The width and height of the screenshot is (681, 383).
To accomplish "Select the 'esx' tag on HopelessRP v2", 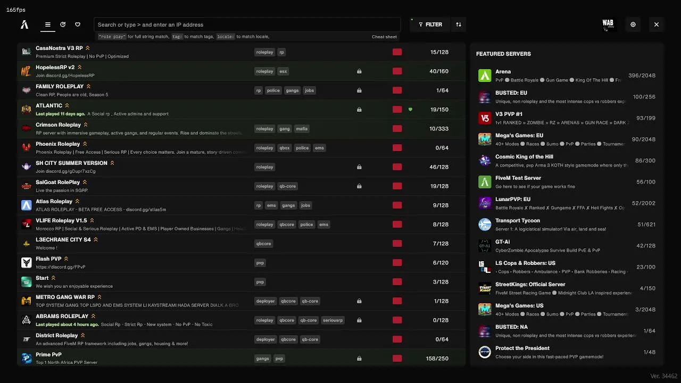I will pyautogui.click(x=283, y=71).
